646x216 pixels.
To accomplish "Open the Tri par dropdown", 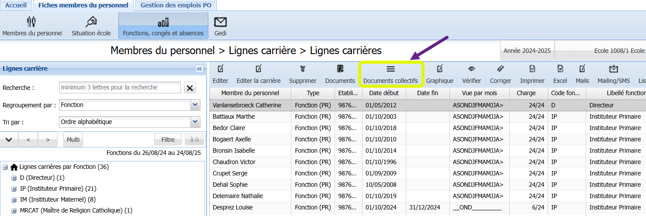I will 195,122.
